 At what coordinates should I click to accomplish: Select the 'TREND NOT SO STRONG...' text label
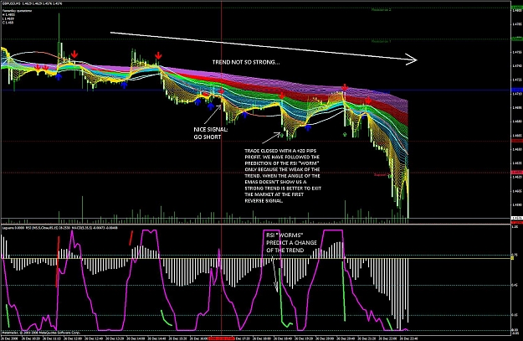pyautogui.click(x=246, y=62)
